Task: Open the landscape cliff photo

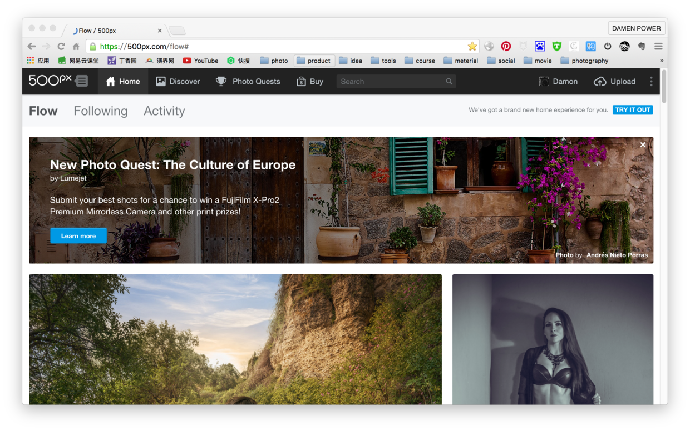Action: [235, 339]
